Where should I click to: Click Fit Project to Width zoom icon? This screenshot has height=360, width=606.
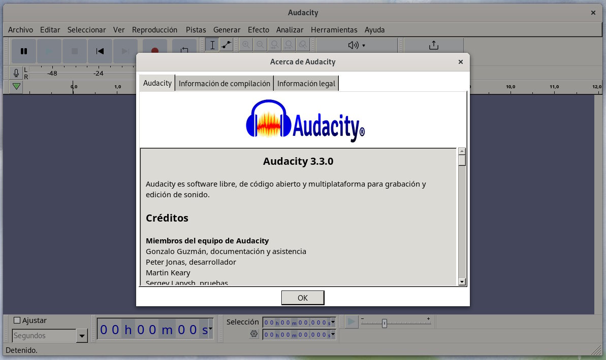click(289, 45)
